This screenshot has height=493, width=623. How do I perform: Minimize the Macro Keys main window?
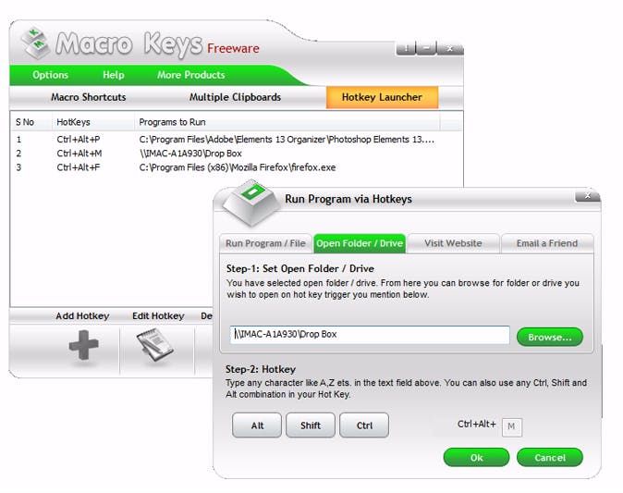(x=427, y=48)
